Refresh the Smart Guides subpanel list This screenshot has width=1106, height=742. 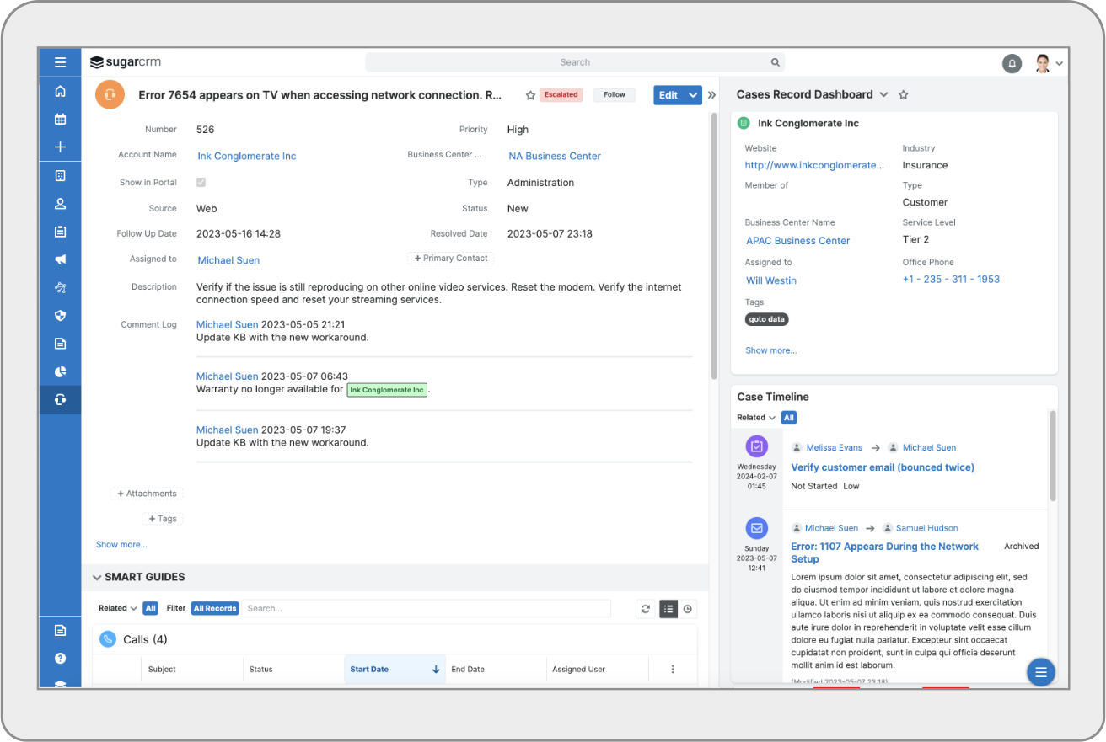tap(646, 609)
